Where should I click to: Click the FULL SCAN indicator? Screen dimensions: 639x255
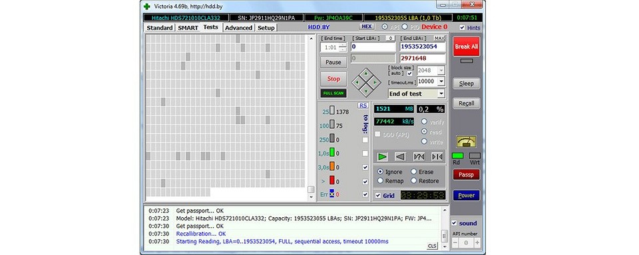(x=333, y=93)
